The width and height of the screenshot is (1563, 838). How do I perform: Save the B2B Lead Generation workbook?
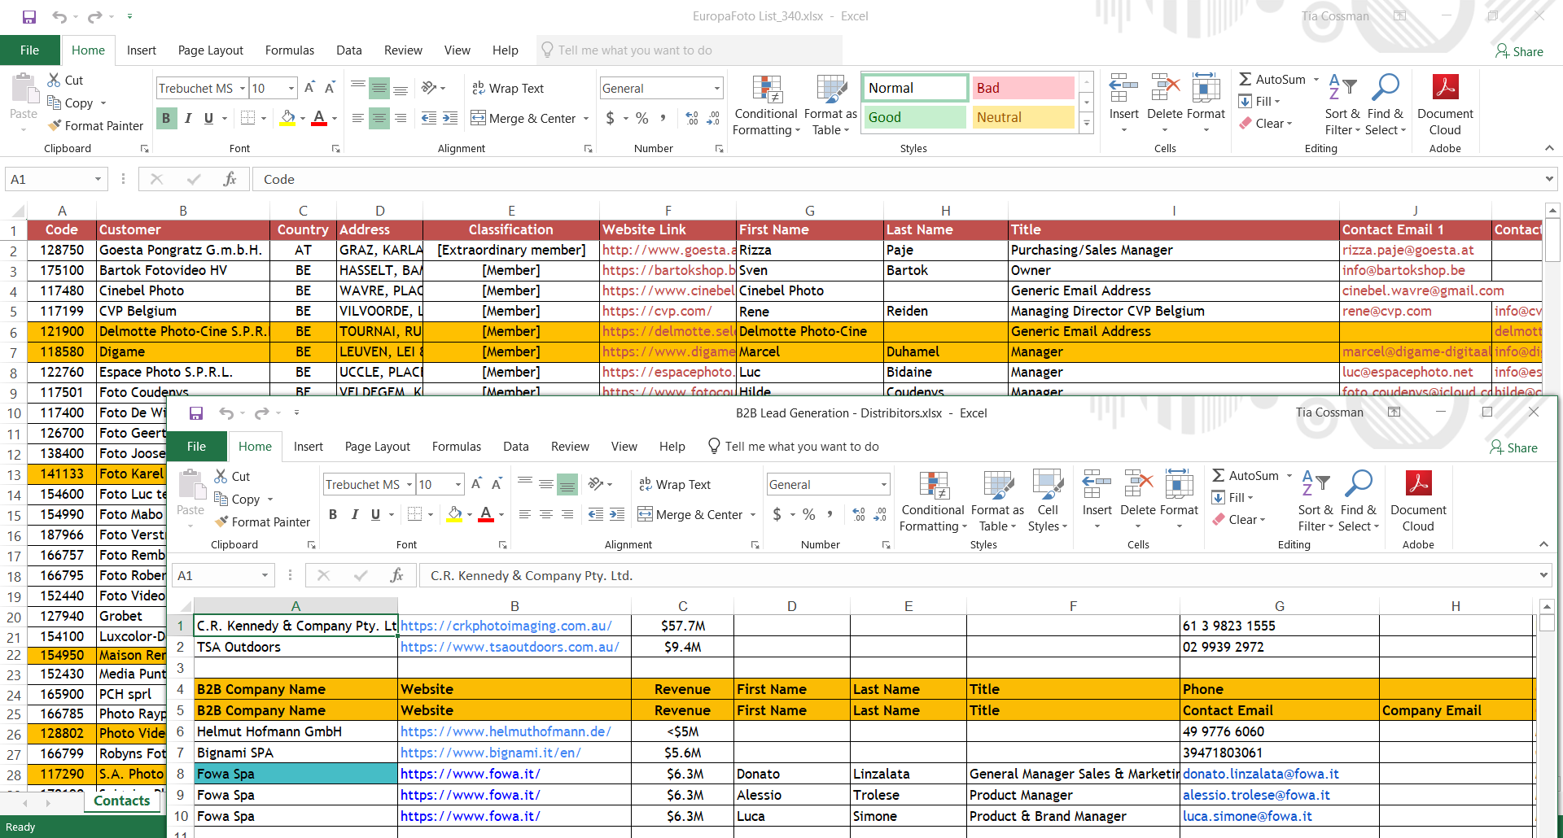tap(196, 413)
